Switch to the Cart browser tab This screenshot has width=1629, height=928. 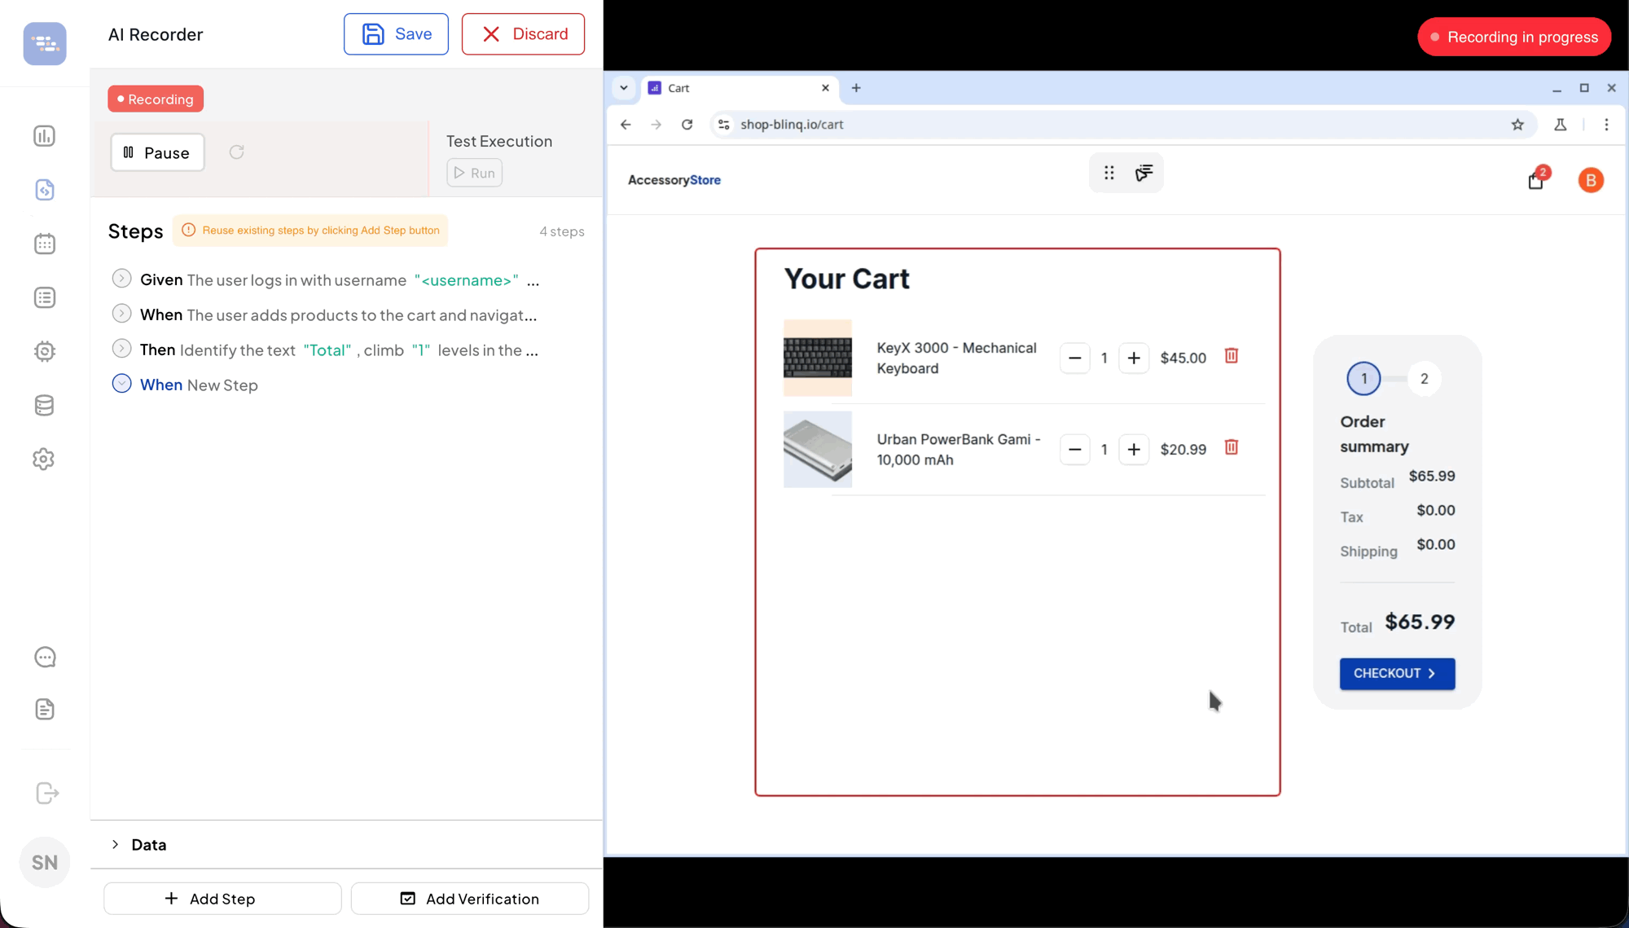[x=733, y=88]
